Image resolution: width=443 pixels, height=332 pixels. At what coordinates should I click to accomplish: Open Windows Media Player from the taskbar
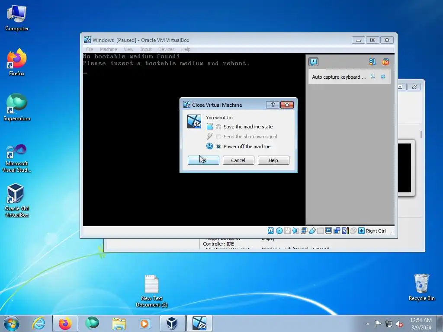point(146,323)
